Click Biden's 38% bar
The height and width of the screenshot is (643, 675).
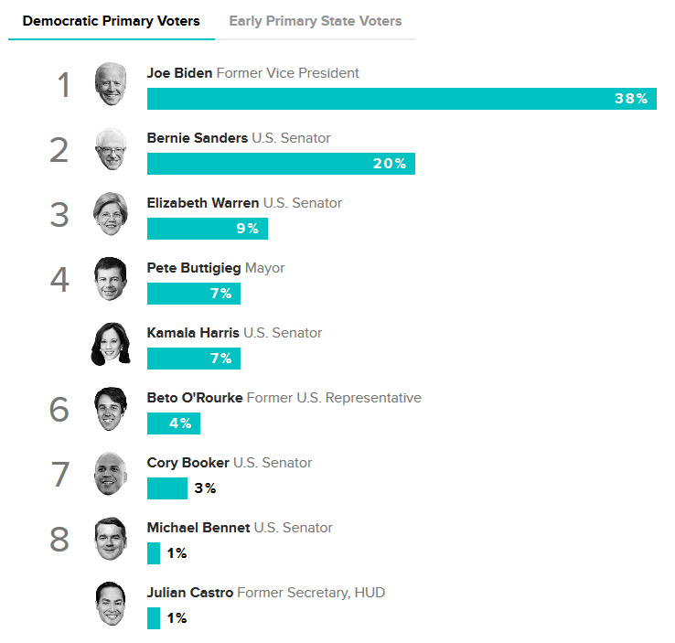pyautogui.click(x=402, y=99)
